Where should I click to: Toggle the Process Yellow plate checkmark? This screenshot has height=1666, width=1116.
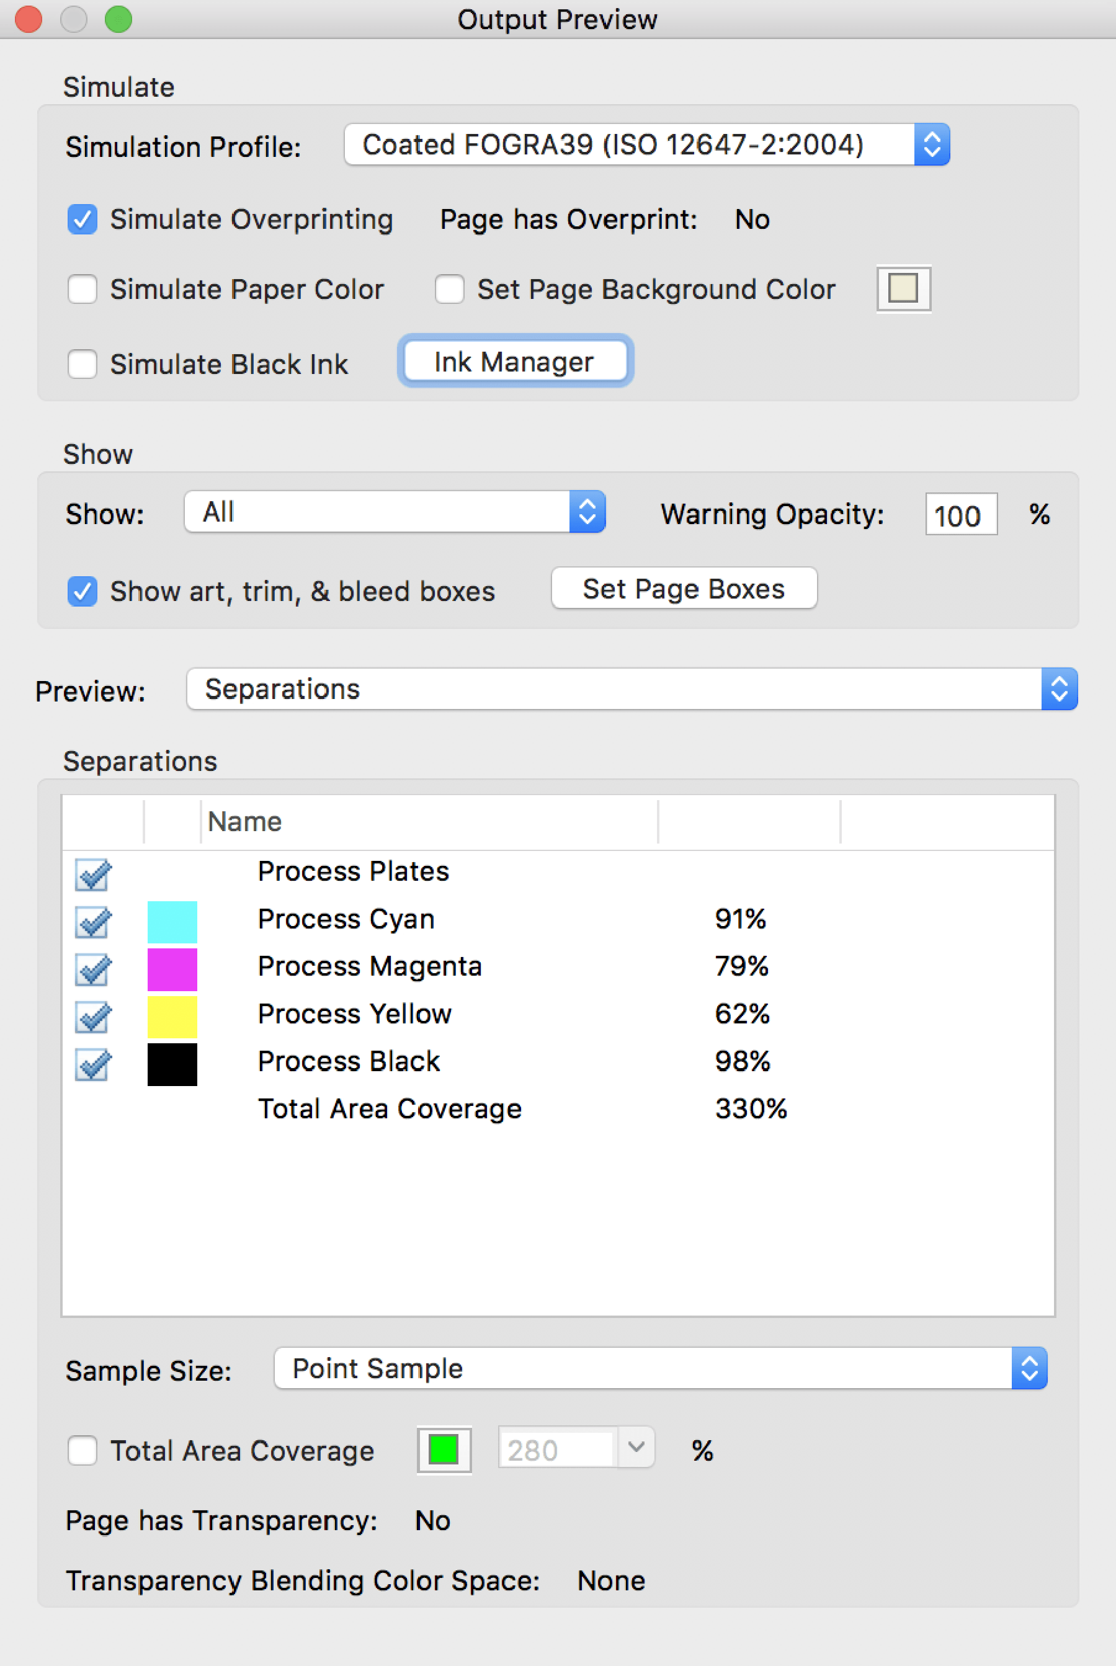(x=92, y=1017)
